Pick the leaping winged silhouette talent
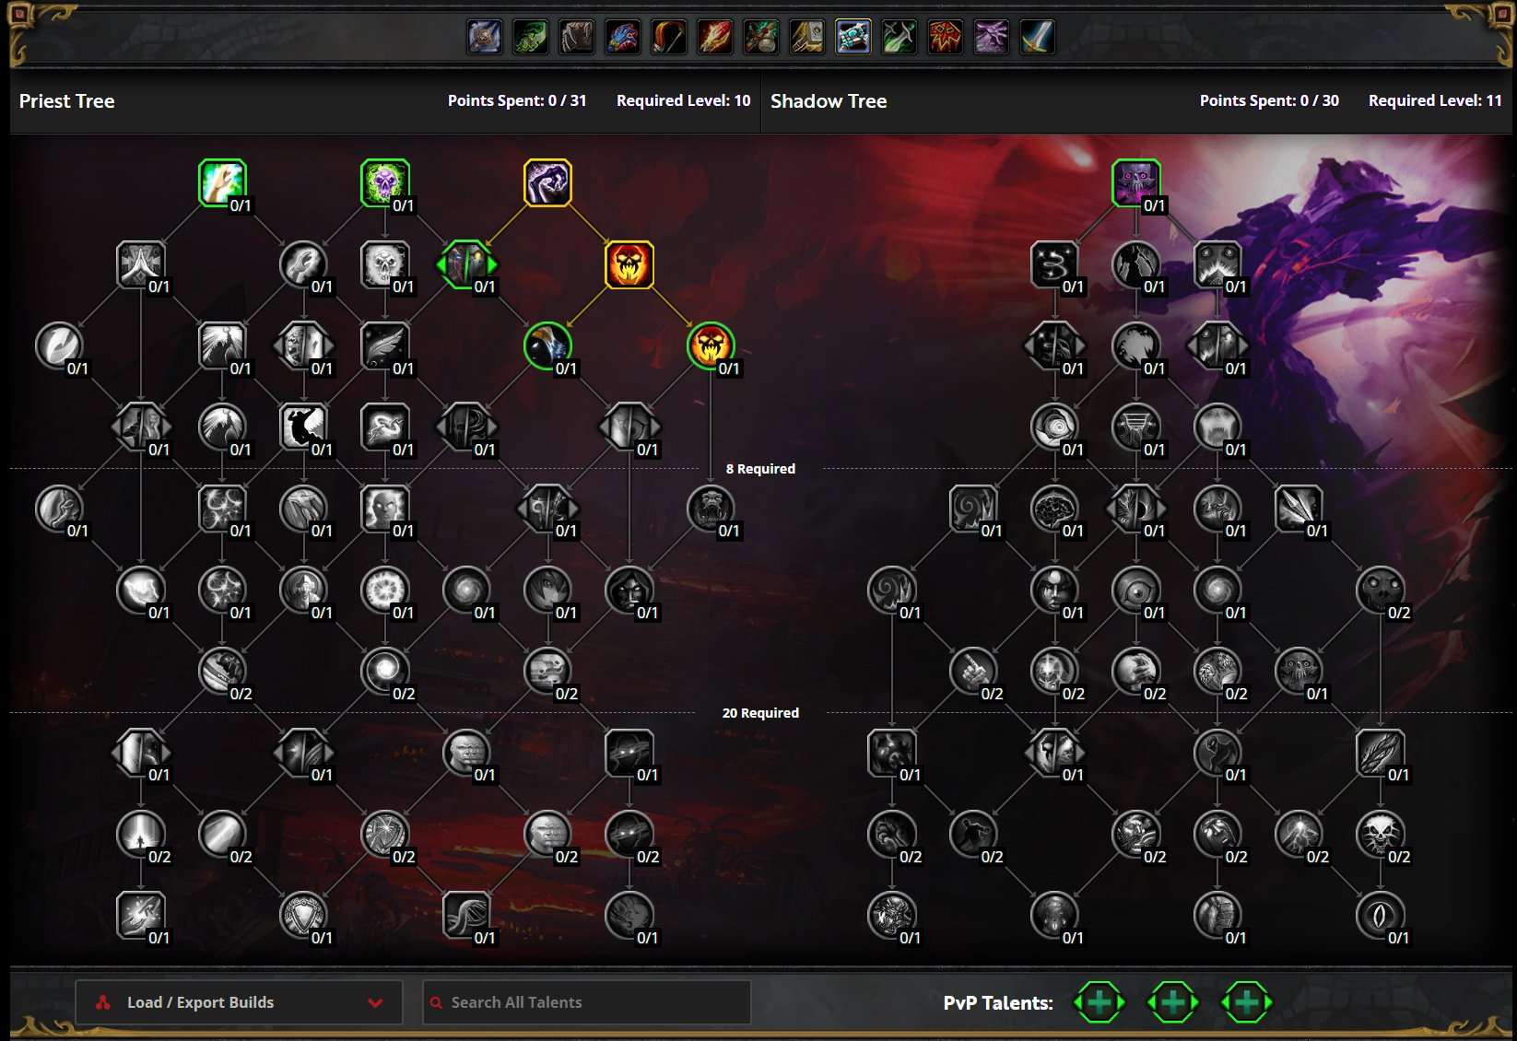The height and width of the screenshot is (1041, 1517). (x=303, y=427)
